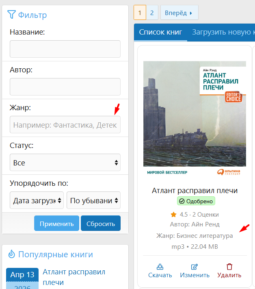Click the download tray icon above Скачать

click(160, 267)
